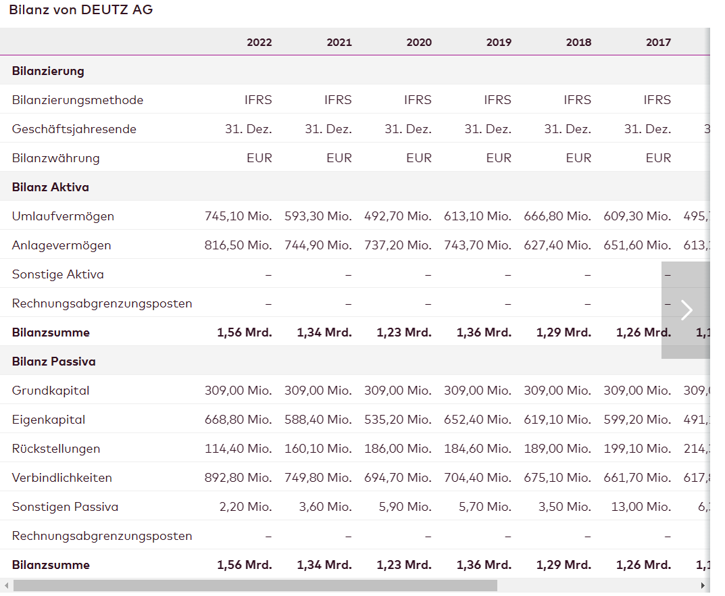Image resolution: width=725 pixels, height=596 pixels.
Task: Select the 2019 column header
Action: 499,42
